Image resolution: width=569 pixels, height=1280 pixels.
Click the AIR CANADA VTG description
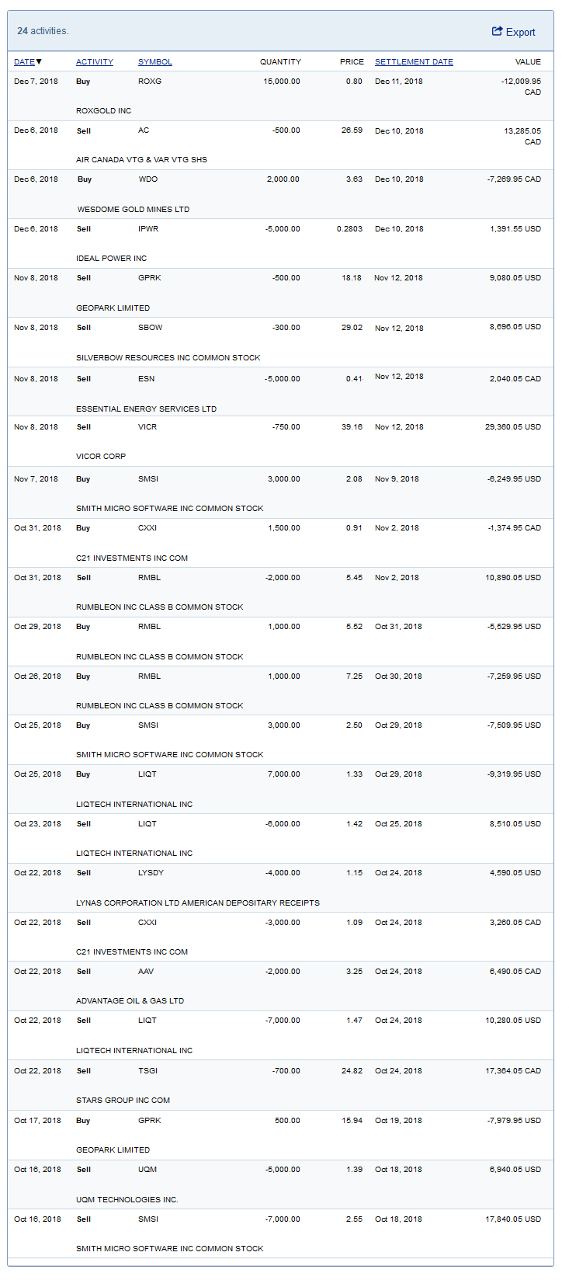click(141, 160)
